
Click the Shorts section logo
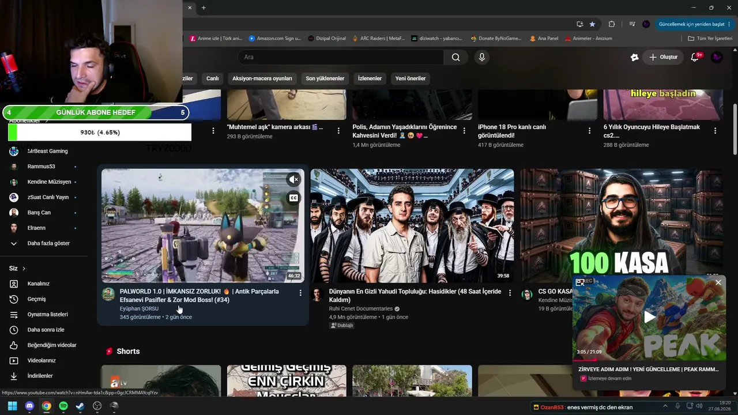(x=110, y=351)
